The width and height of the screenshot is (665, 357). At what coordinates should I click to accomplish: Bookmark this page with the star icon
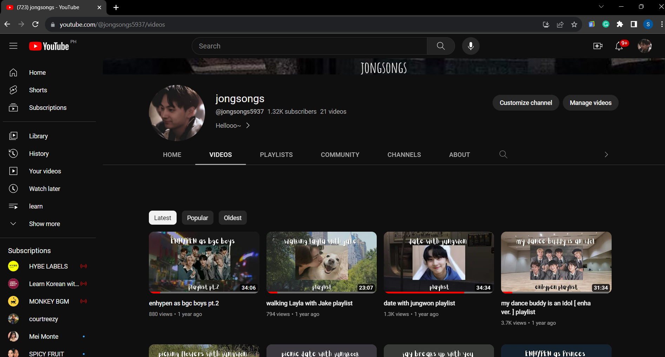coord(574,25)
